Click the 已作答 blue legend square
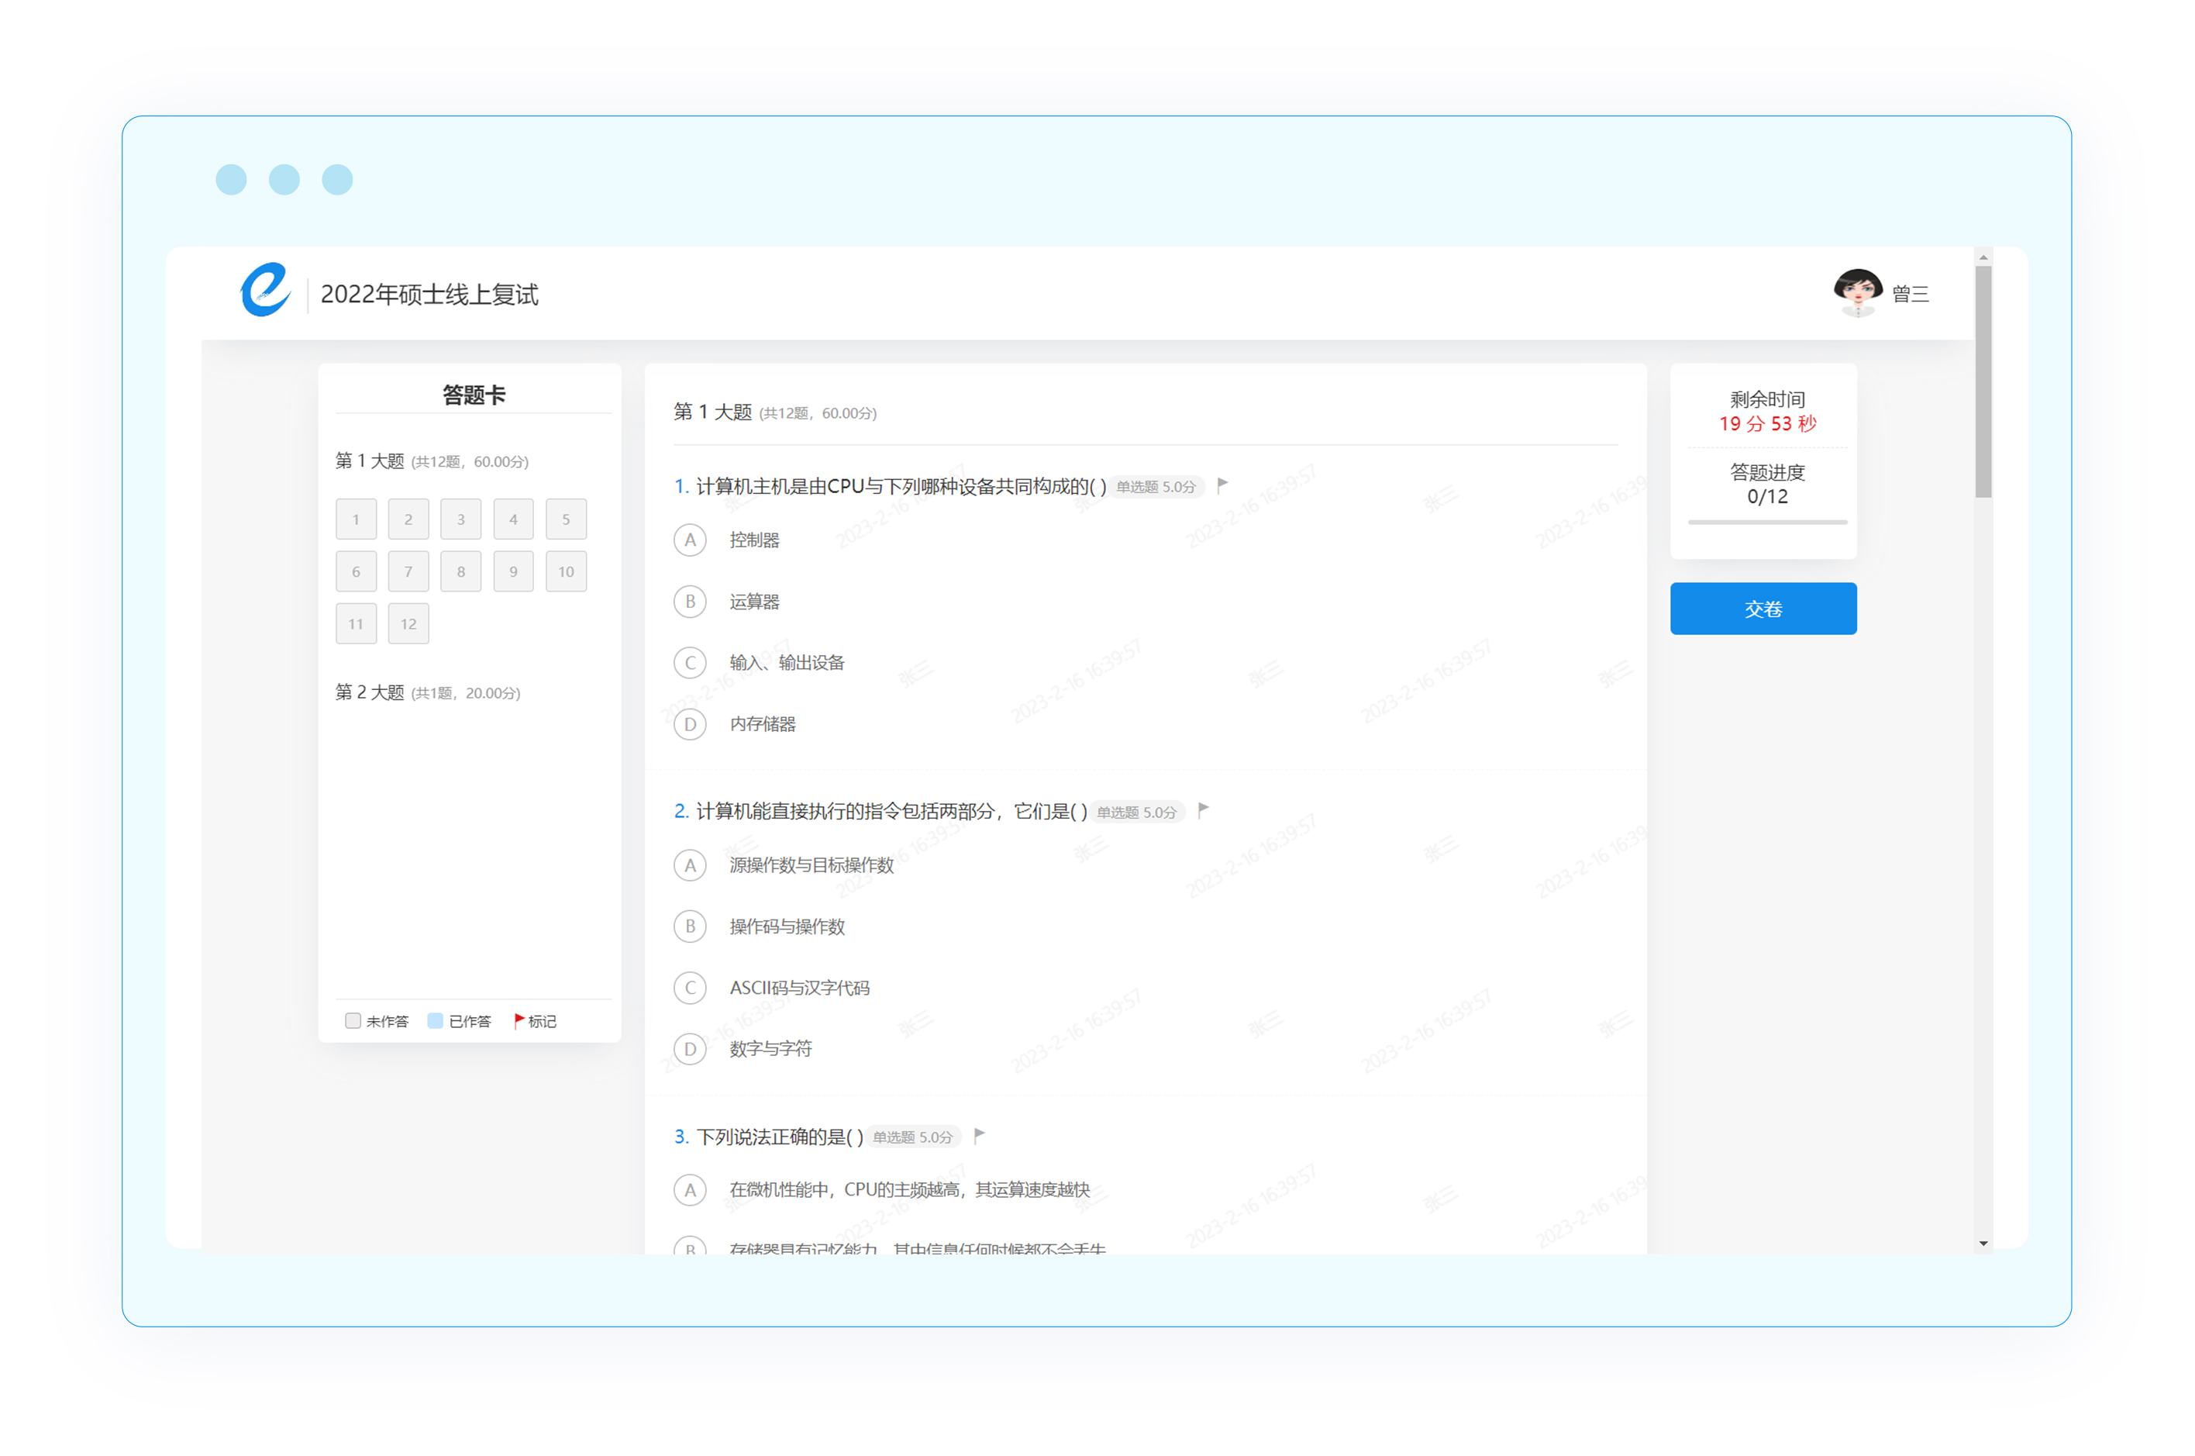2195x1456 pixels. point(434,1020)
